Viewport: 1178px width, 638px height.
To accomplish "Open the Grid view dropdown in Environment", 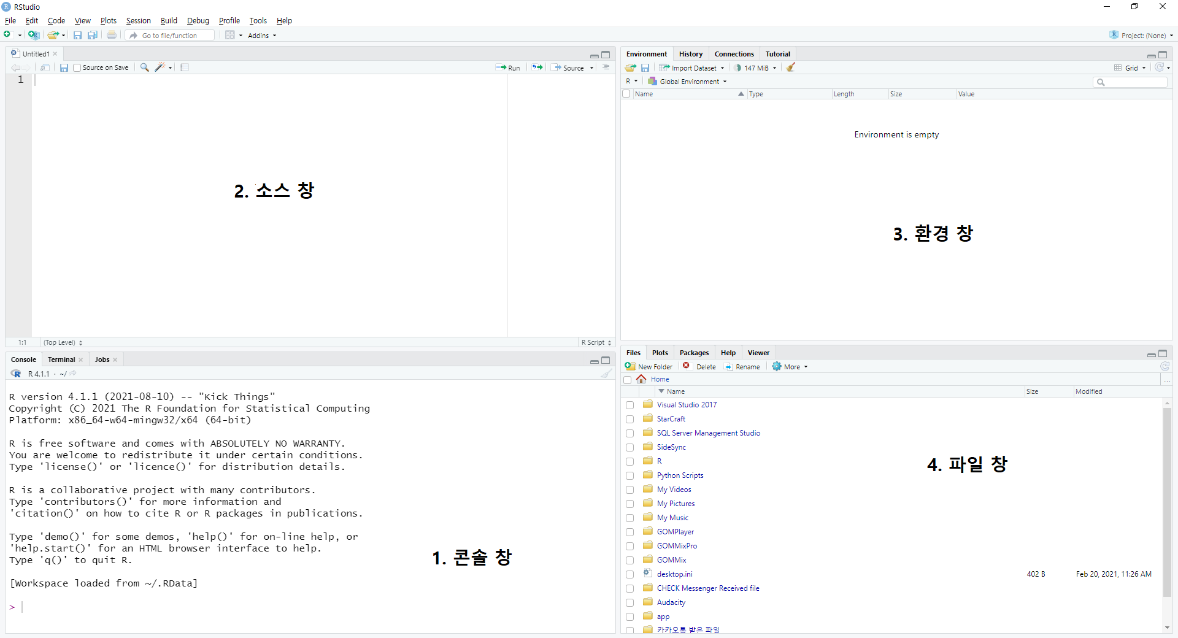I will [1130, 67].
